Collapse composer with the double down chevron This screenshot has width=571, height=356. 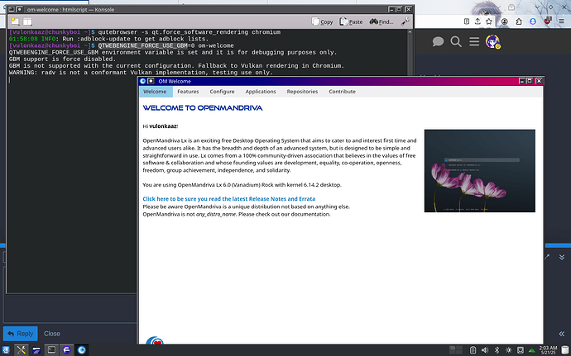click(562, 257)
